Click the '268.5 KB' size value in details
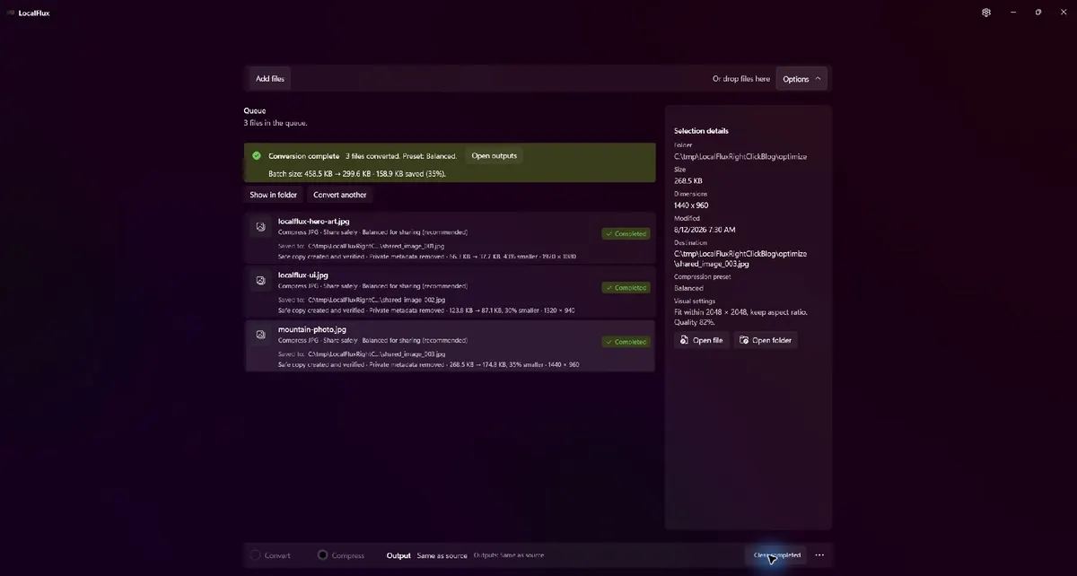This screenshot has width=1077, height=576. 688,180
